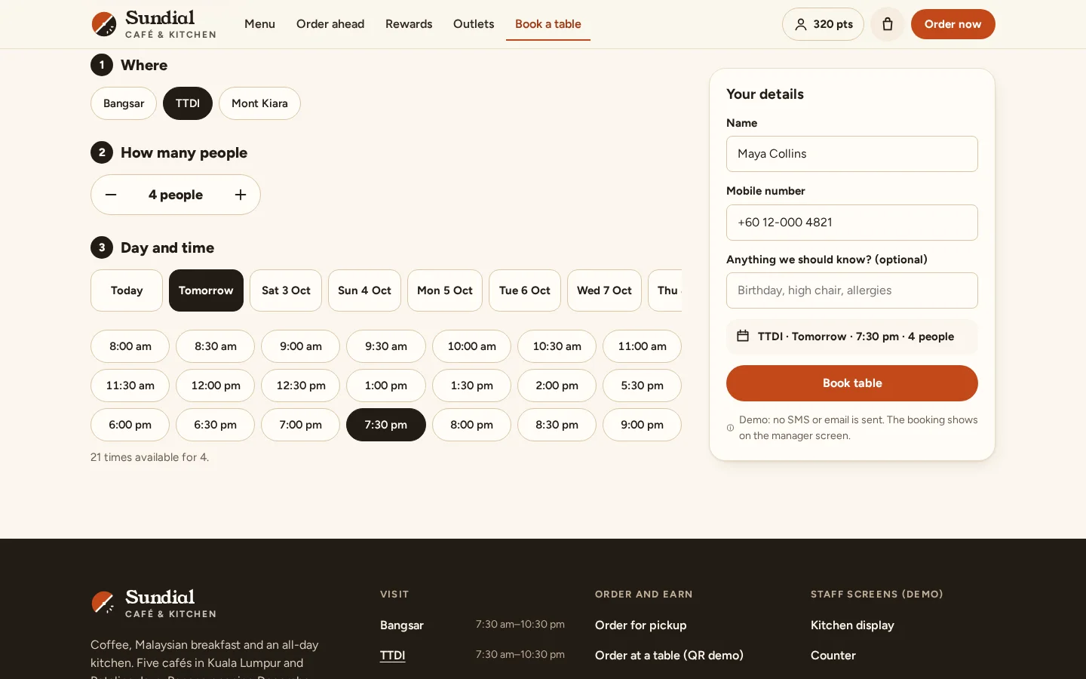Select Today as the booking day

coord(127,290)
